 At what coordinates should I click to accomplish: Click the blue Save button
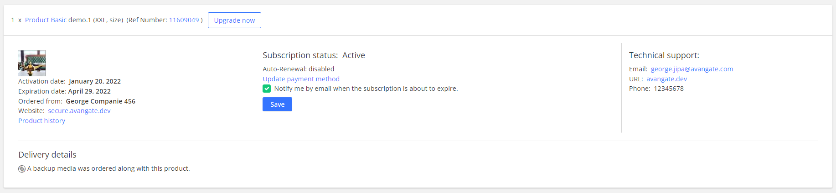277,104
